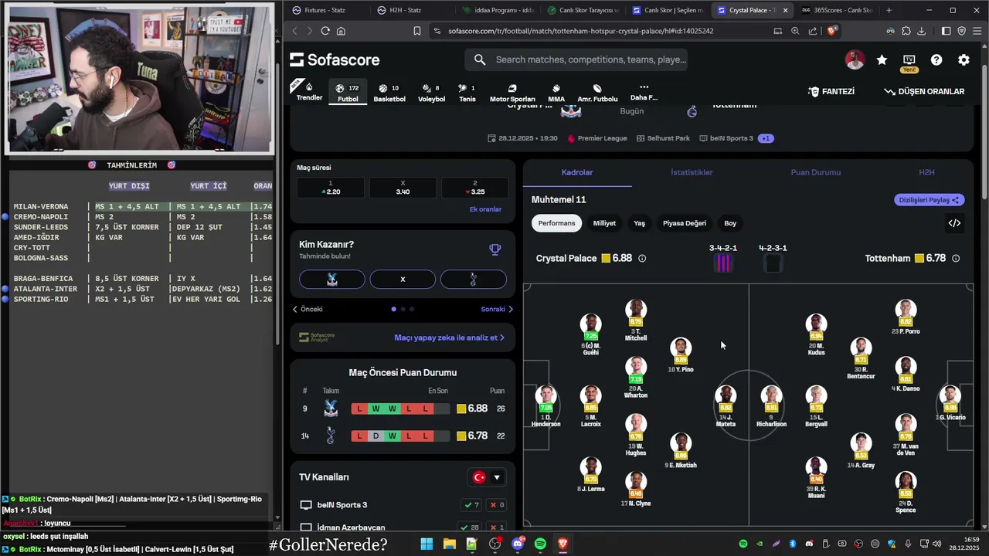The width and height of the screenshot is (989, 556).
Task: Switch to Puan Durumu tab
Action: [815, 172]
